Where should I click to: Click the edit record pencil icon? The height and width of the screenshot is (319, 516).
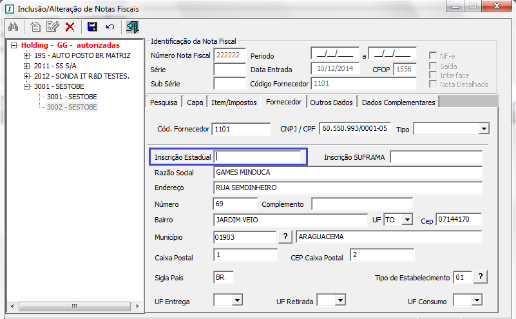click(x=52, y=27)
